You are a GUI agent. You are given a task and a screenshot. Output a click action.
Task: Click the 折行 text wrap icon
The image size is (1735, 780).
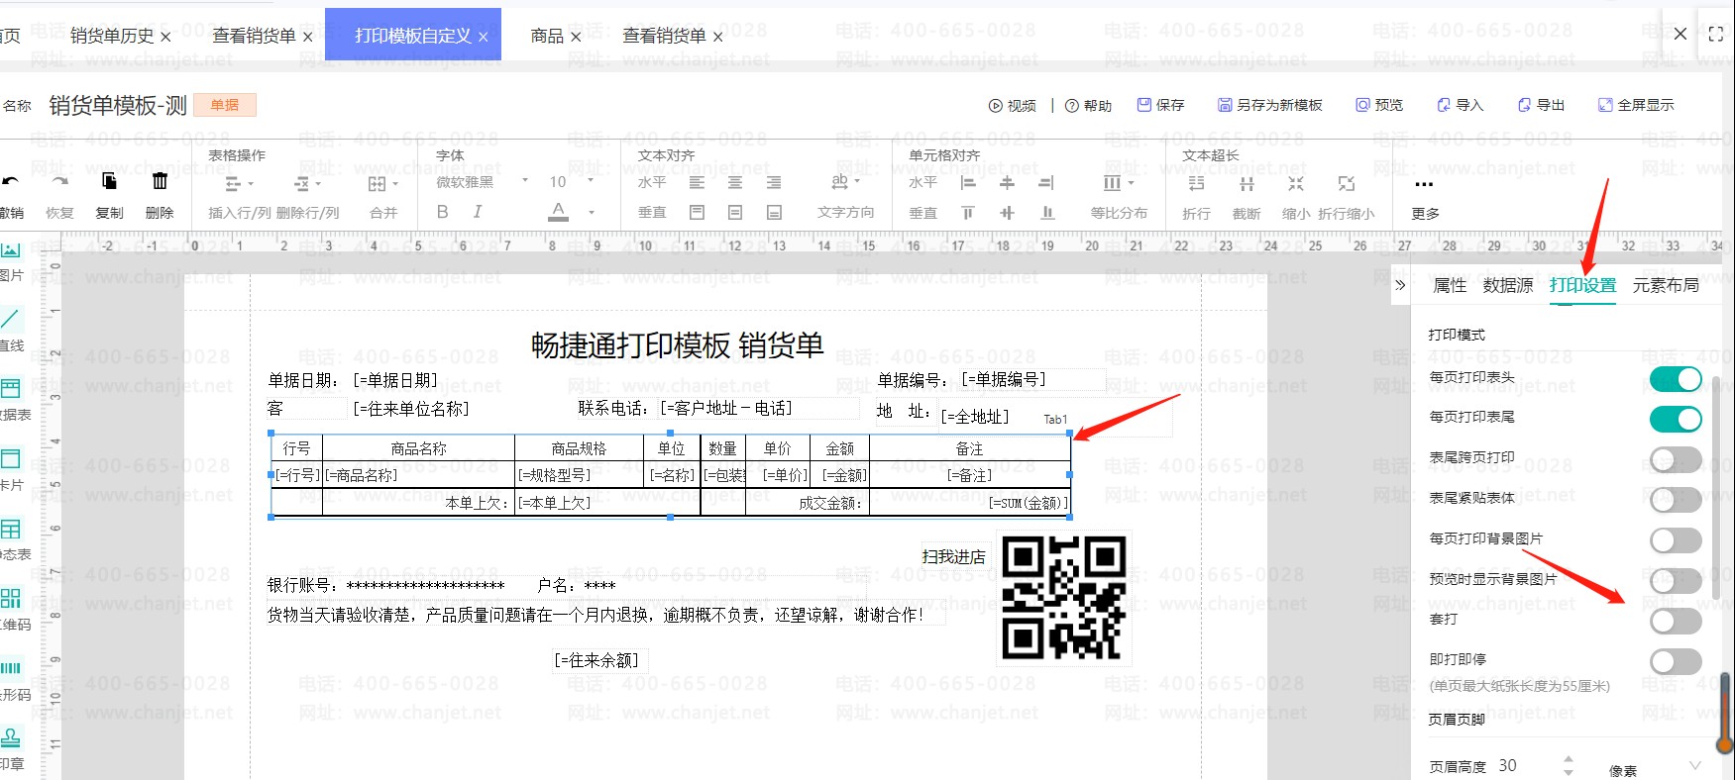[1196, 184]
